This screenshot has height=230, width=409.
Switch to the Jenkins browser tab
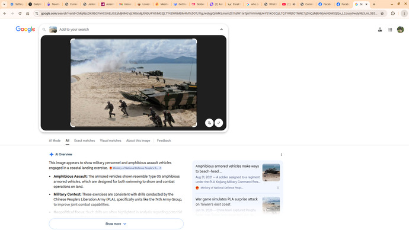coord(89,4)
